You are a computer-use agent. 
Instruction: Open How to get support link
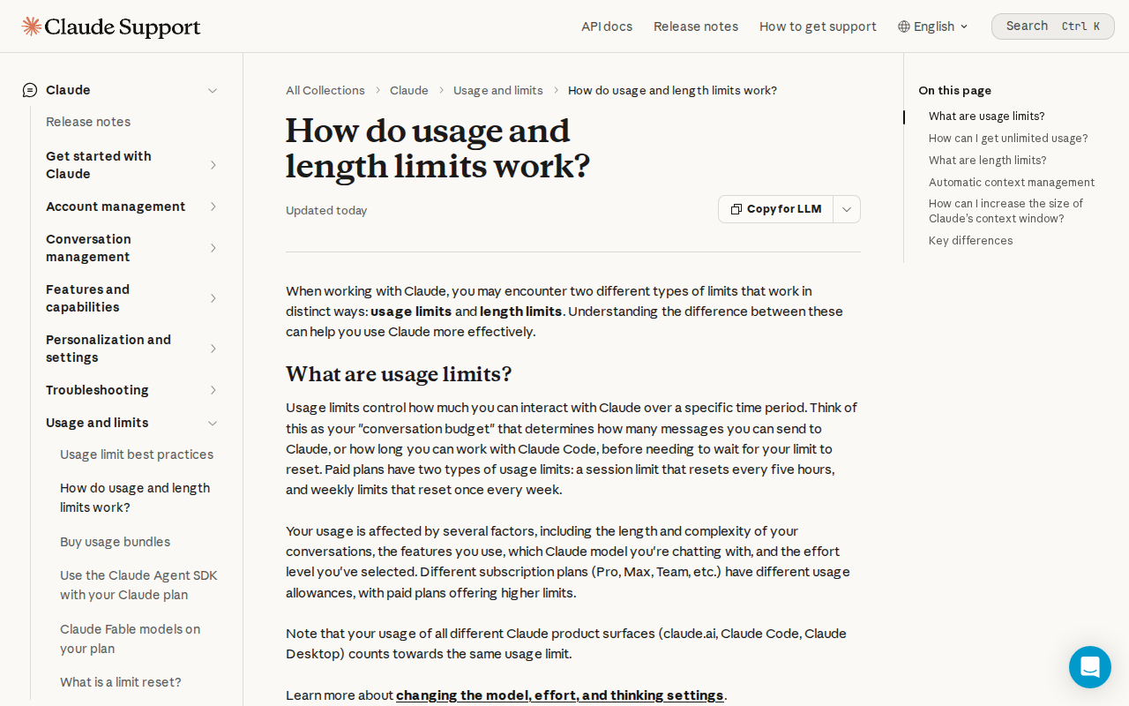click(818, 26)
